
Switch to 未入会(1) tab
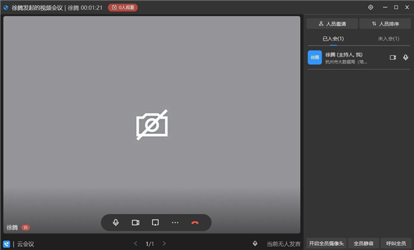(388, 39)
